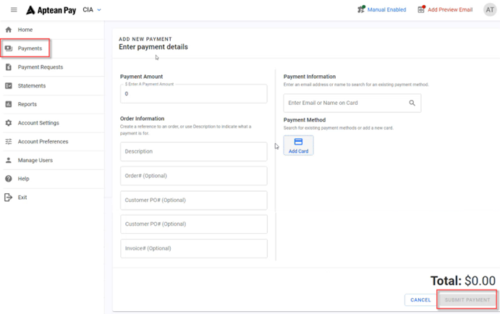The image size is (500, 314).
Task: Click Enter Email or Name on Card field
Action: (x=352, y=103)
